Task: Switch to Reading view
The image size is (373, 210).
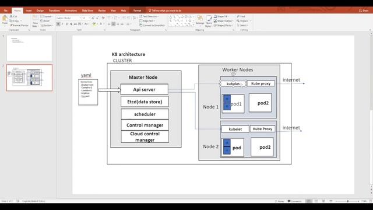Action: click(323, 201)
